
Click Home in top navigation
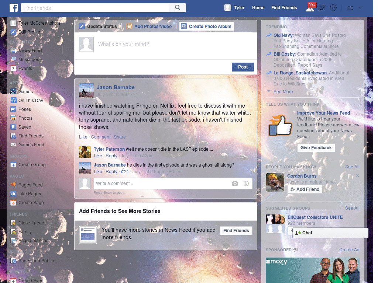pyautogui.click(x=258, y=8)
